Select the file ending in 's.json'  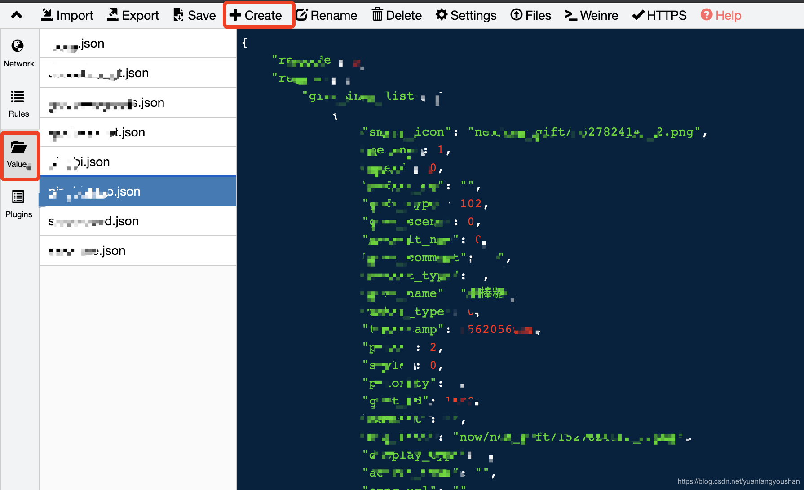click(138, 103)
